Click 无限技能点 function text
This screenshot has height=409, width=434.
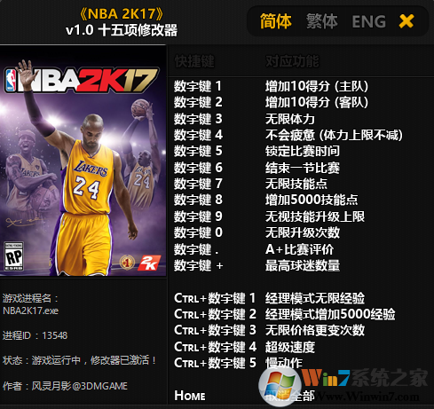tap(296, 184)
